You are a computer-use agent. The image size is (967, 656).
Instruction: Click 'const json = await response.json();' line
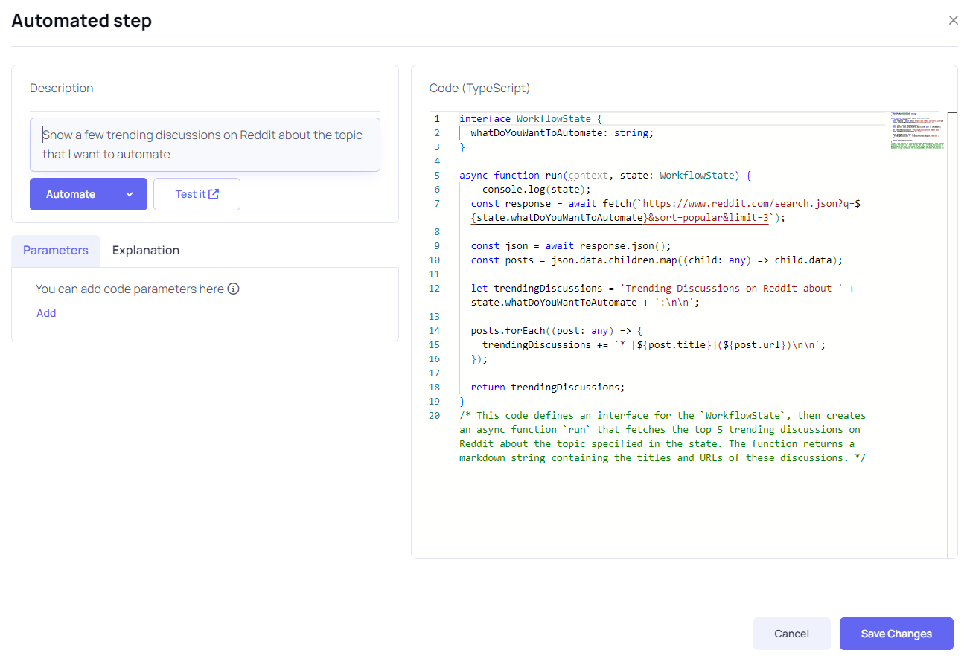tap(571, 246)
